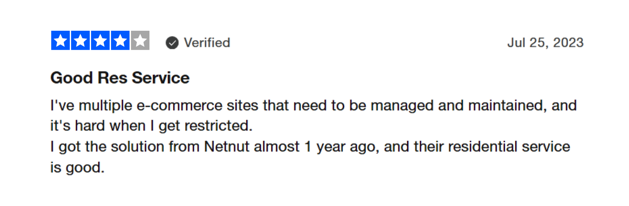The height and width of the screenshot is (206, 629).
Task: Click the Verified checkmark badge icon
Action: (172, 43)
